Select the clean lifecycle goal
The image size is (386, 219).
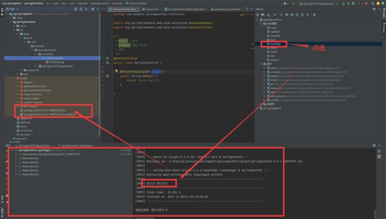tap(274, 28)
